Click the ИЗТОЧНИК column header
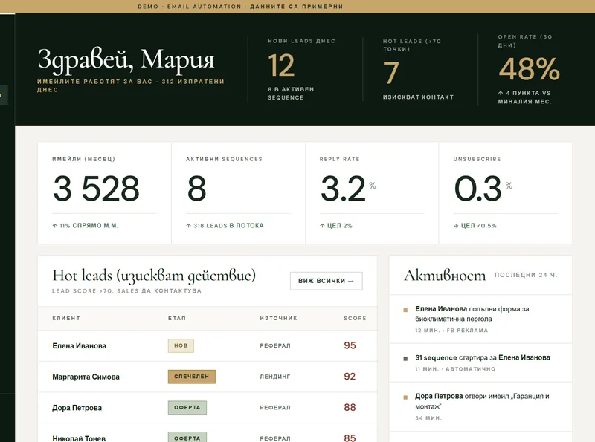This screenshot has height=442, width=595. click(x=278, y=319)
